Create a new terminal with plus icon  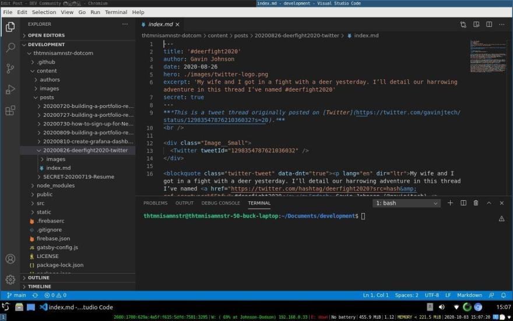[x=450, y=203]
